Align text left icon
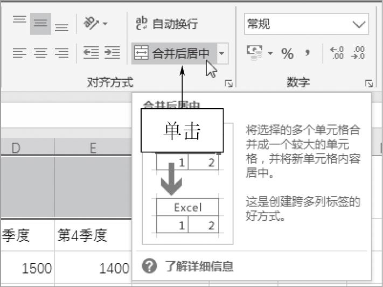Image resolution: width=383 pixels, height=287 pixels. [x=19, y=53]
